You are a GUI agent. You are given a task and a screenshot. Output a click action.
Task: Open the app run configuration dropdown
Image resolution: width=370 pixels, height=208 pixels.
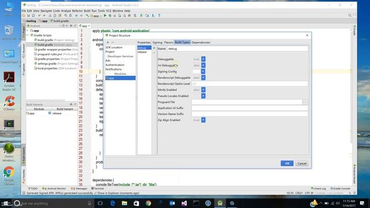[x=96, y=16]
